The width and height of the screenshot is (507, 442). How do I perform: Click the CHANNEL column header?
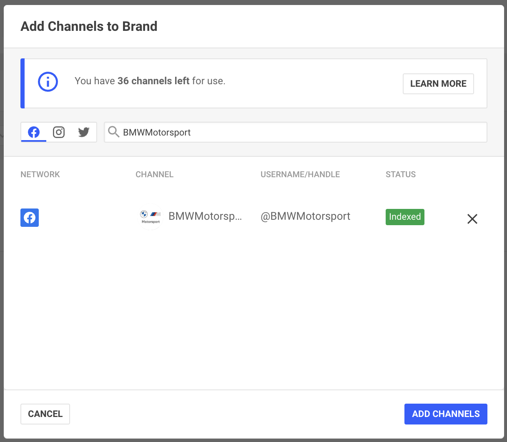[x=154, y=174]
